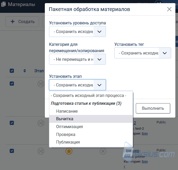Click the Public access text in test-2 row
The width and height of the screenshot is (178, 170).
[x=161, y=122]
